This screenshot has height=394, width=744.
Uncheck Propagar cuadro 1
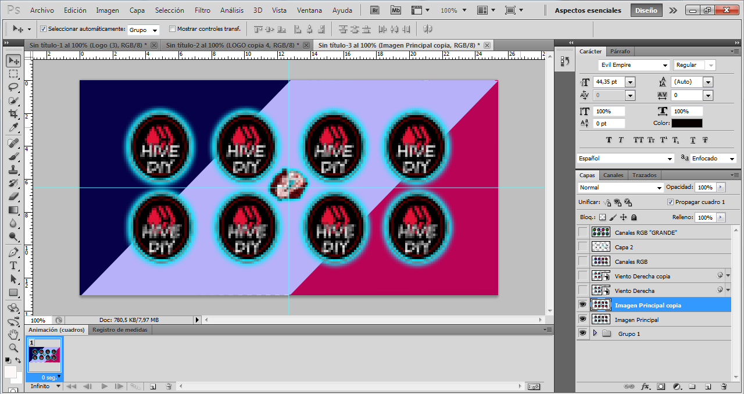click(671, 202)
